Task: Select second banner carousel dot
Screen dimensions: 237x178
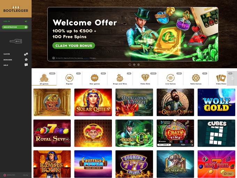Action: pos(134,64)
